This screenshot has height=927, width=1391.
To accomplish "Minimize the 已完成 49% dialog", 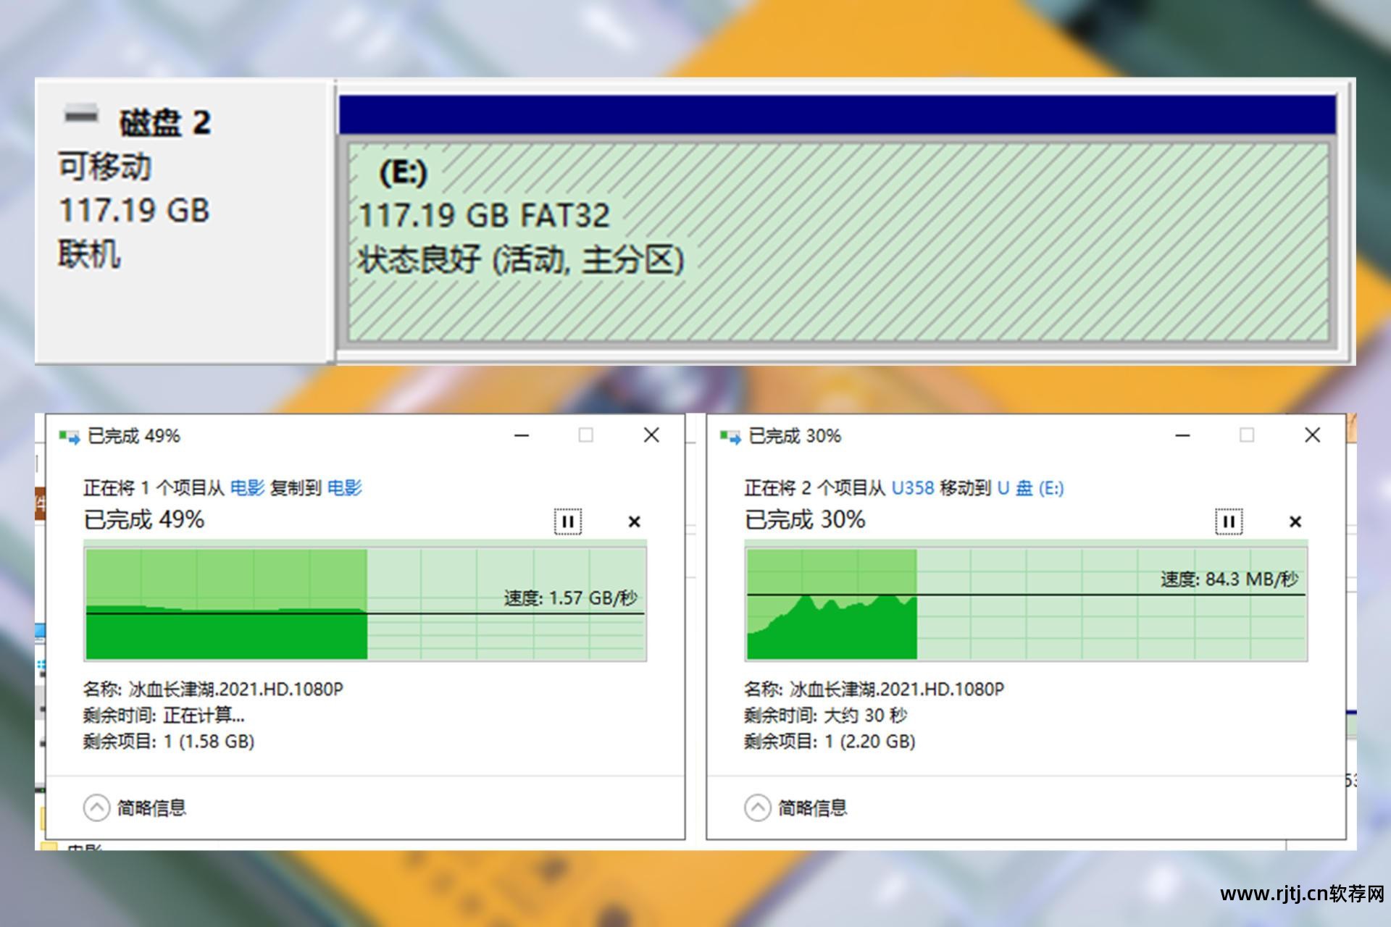I will [x=522, y=435].
